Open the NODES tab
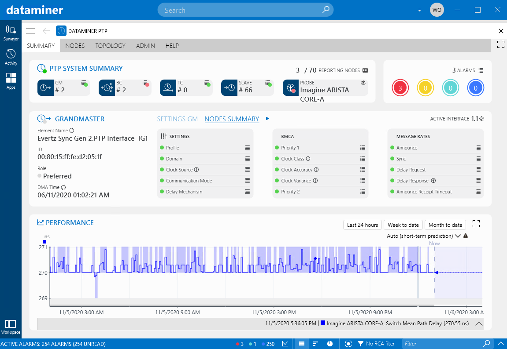 click(75, 45)
